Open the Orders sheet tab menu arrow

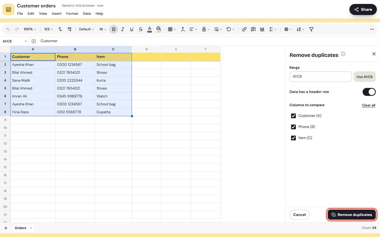[x=31, y=228]
